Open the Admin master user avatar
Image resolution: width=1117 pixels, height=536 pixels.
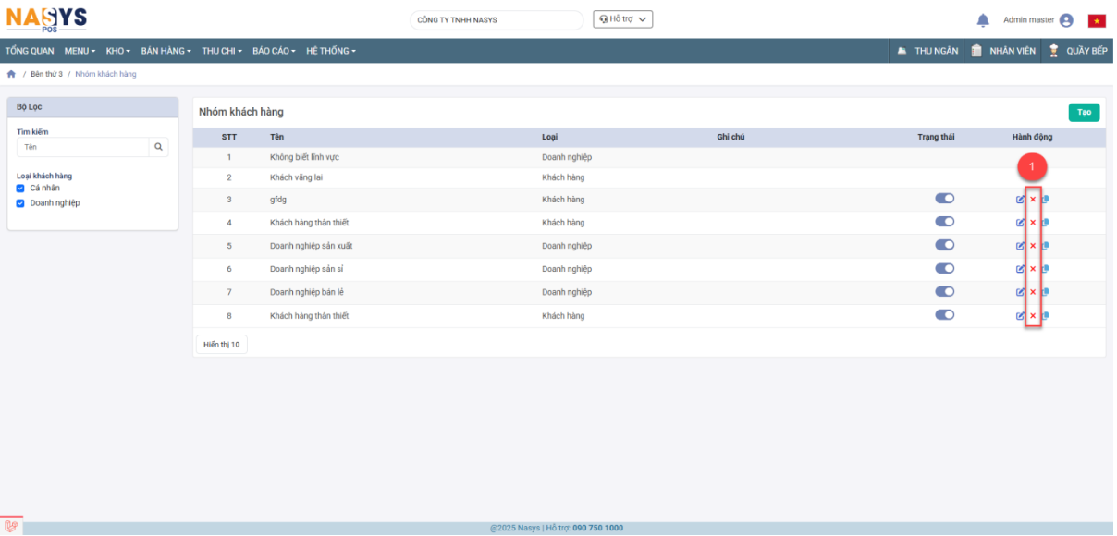[x=1066, y=20]
